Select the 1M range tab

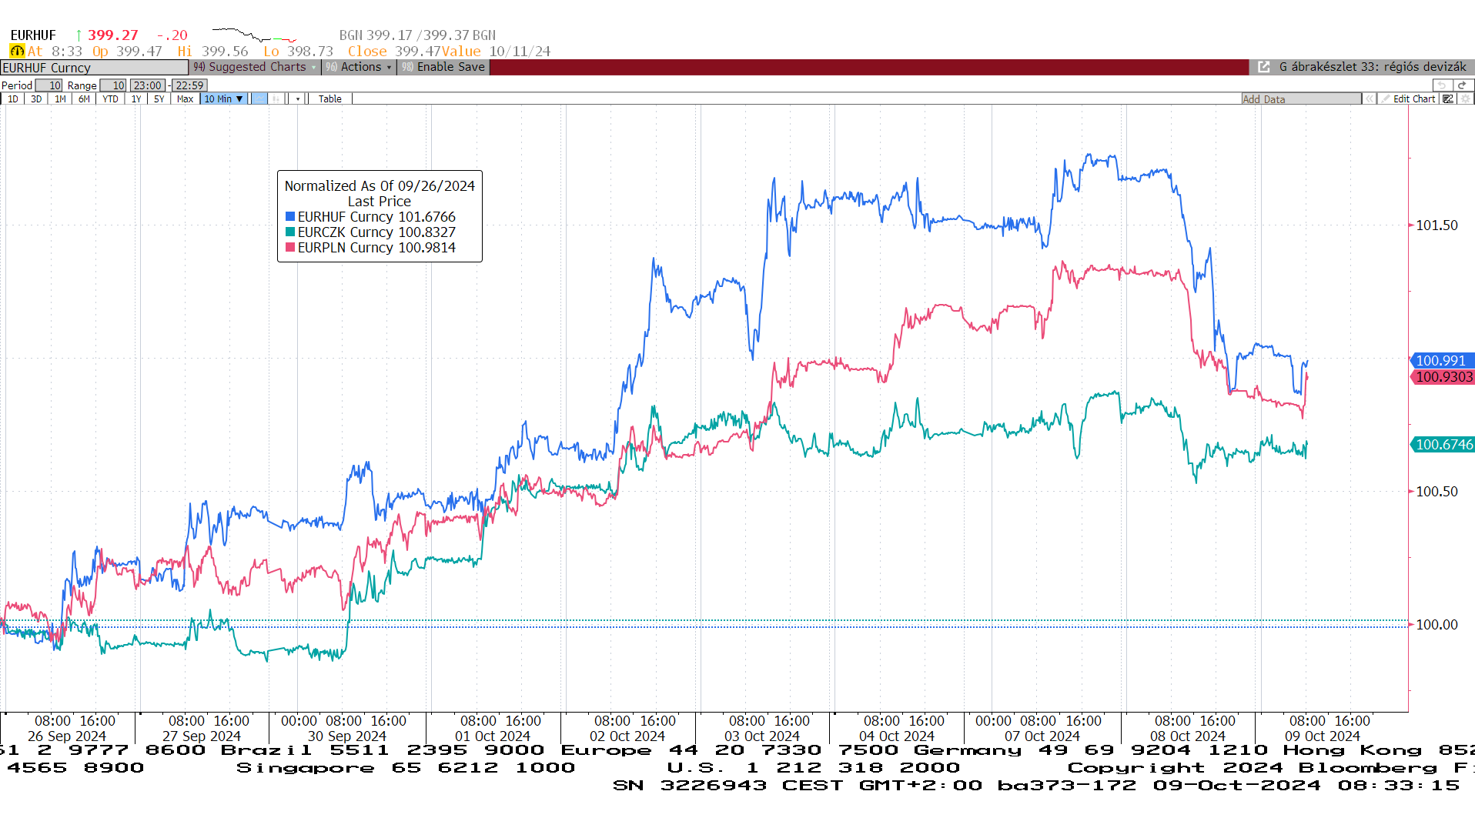click(60, 98)
